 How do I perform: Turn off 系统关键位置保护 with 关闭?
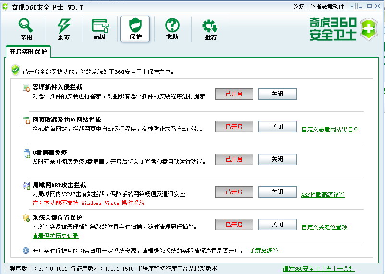click(x=277, y=225)
